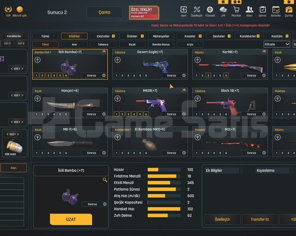Image resolution: width=296 pixels, height=236 pixels.
Task: Click the first Stil 1 next arrow
Action: (x=23, y=69)
